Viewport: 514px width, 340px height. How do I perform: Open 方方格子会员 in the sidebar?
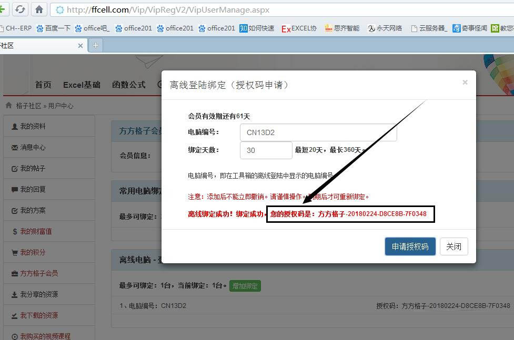[x=49, y=273]
